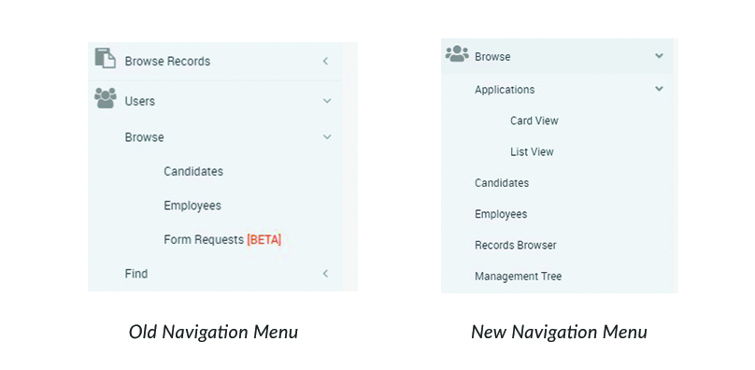Open the Records Browser item
755x370 pixels.
(515, 245)
